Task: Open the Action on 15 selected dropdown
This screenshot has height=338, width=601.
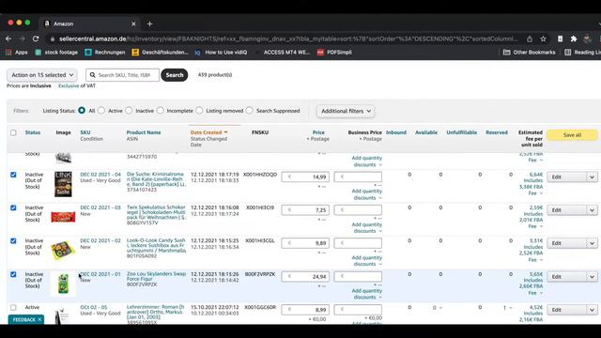Action: (41, 75)
